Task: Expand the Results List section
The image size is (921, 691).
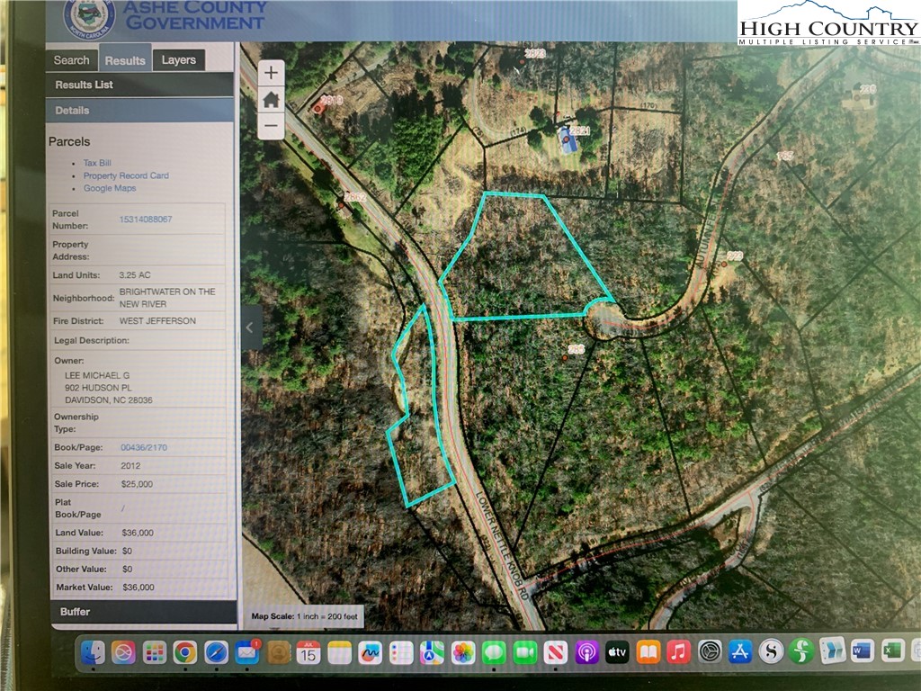Action: (140, 85)
